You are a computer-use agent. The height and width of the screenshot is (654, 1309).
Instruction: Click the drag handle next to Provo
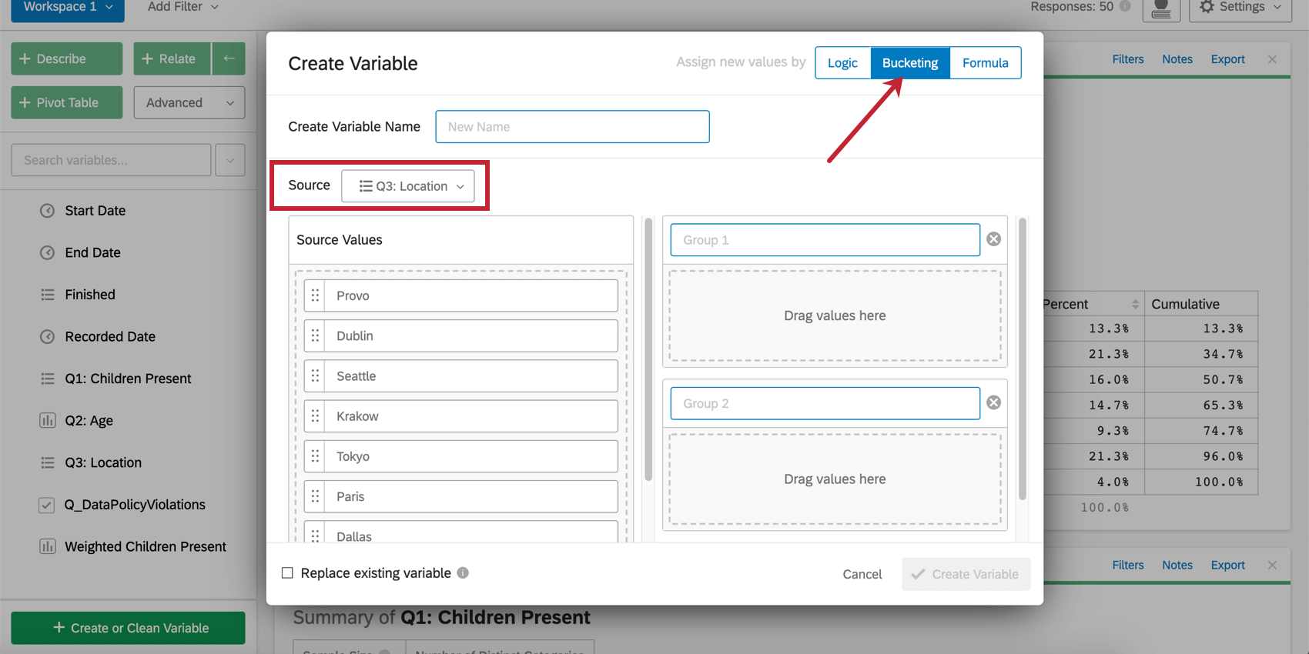click(x=315, y=295)
